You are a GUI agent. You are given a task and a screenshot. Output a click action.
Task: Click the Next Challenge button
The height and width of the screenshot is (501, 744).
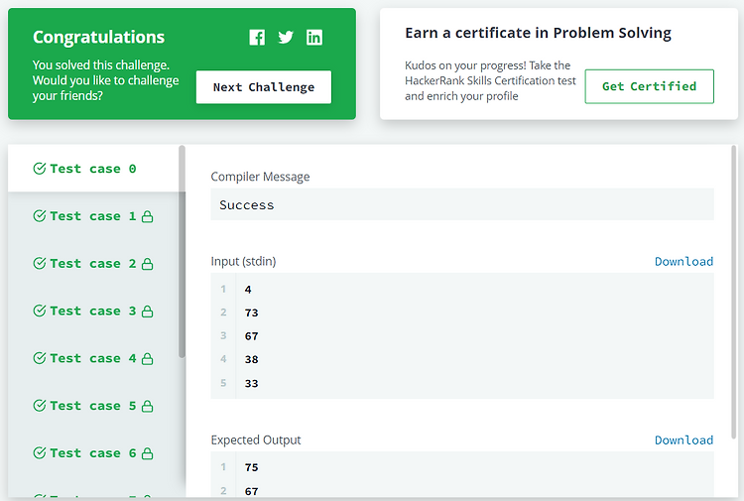point(263,87)
